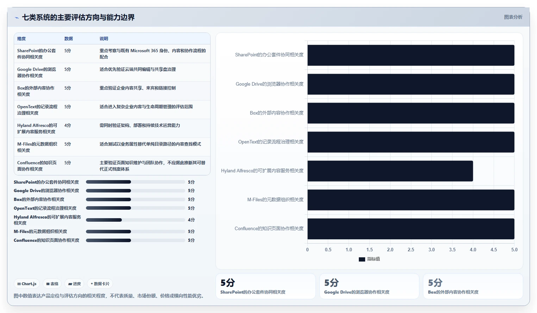The height and width of the screenshot is (313, 537).
Task: Select the 进度 chip
Action: pos(74,284)
